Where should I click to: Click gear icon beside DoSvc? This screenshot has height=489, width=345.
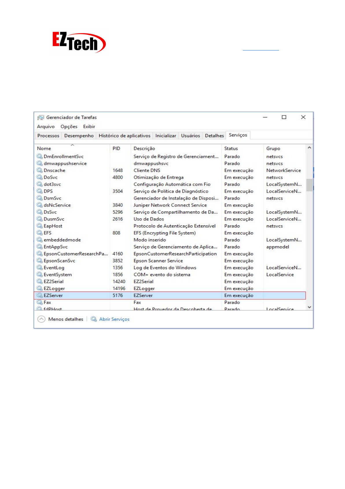[x=39, y=177]
